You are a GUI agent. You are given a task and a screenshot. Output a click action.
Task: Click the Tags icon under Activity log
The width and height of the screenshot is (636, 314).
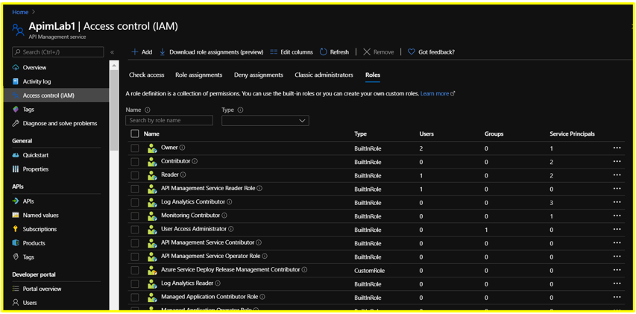[16, 109]
